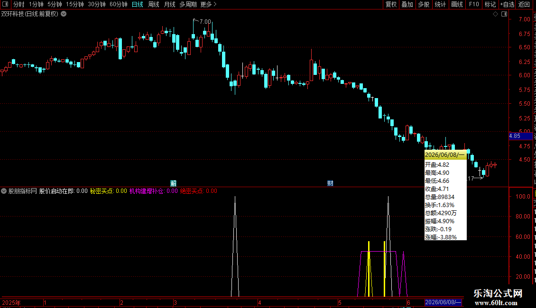Select the 60分钟 period

click(x=119, y=4)
